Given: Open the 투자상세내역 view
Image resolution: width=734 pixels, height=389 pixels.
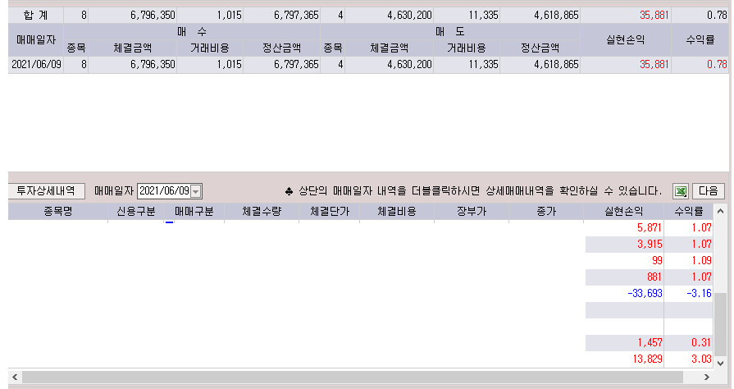Looking at the screenshot, I should coord(46,190).
